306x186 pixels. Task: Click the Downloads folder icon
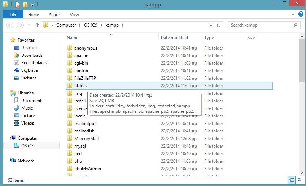click(17, 55)
